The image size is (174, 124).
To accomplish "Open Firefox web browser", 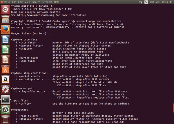I will pos(5,30).
